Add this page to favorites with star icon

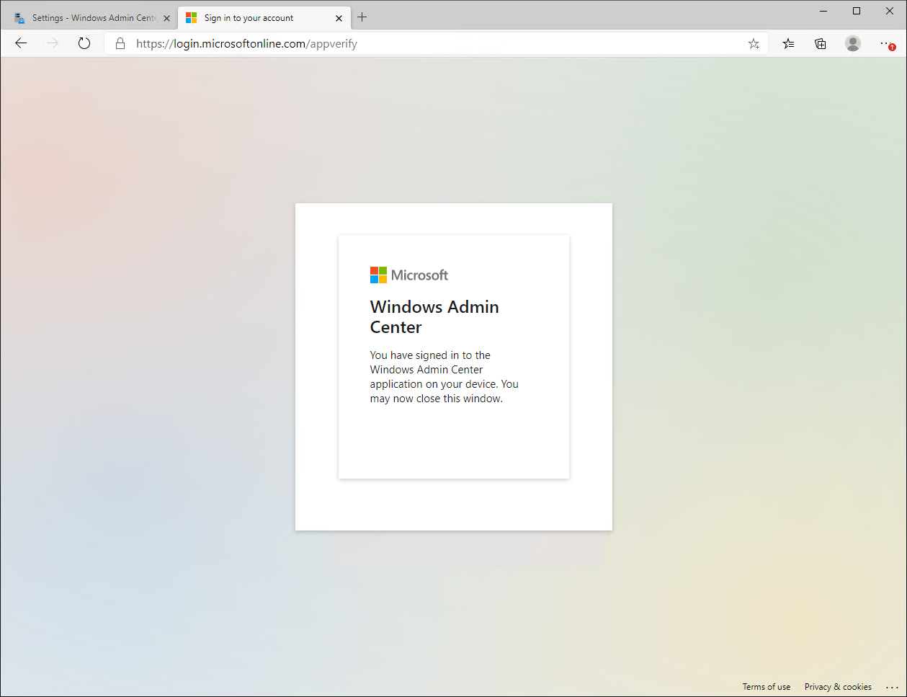click(x=754, y=44)
